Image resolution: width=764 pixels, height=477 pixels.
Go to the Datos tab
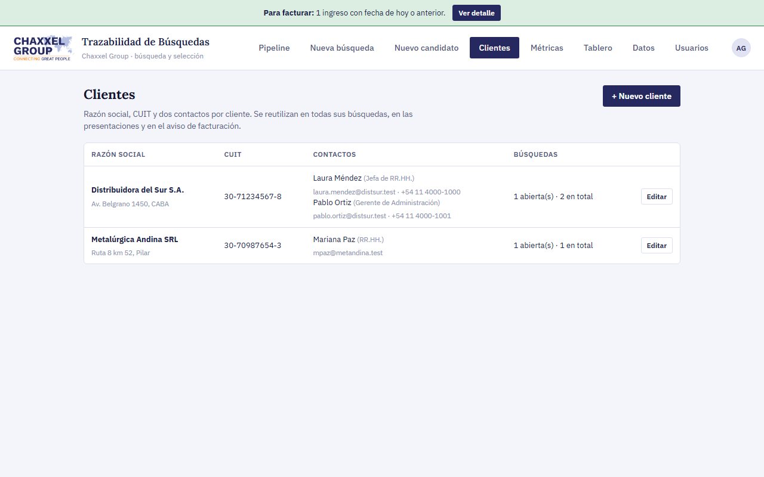tap(643, 48)
